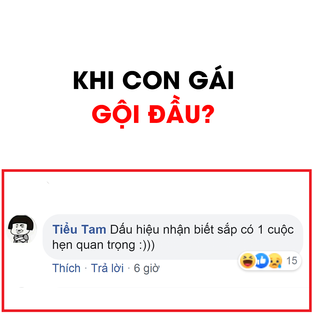Click the black word GÁI in headline
This screenshot has height=313, width=313.
tap(211, 78)
